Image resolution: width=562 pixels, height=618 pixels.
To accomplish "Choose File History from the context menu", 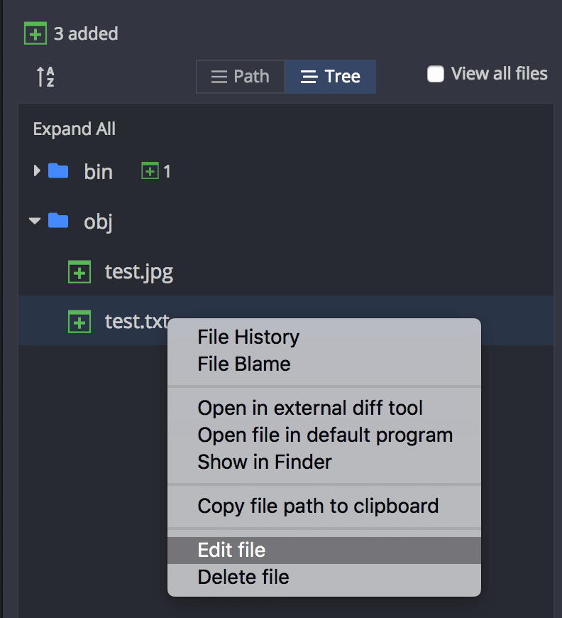I will (248, 337).
